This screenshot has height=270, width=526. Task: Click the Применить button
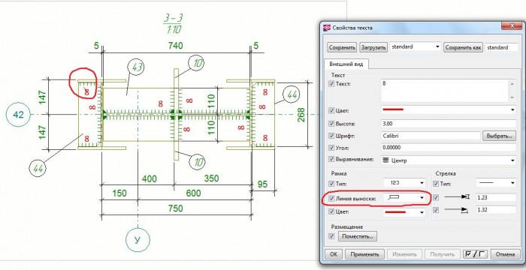(364, 254)
